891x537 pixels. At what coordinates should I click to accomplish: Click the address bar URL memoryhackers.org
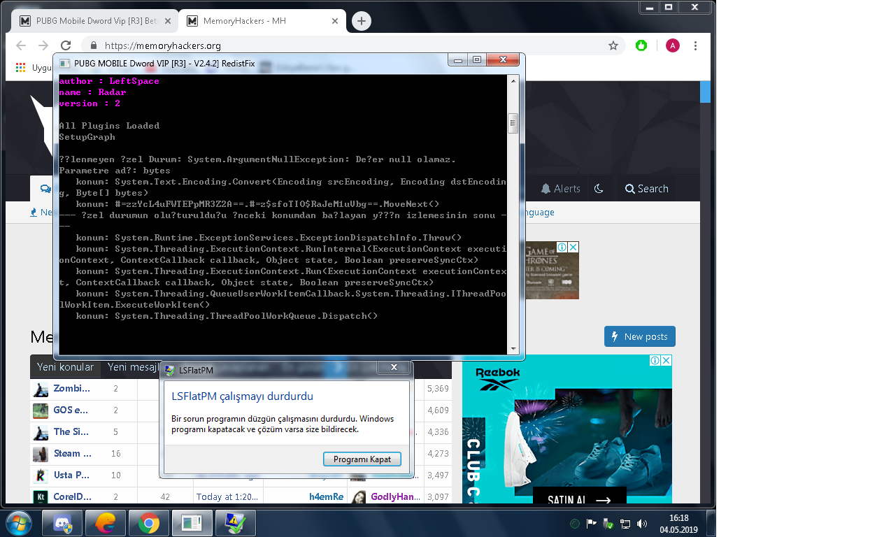coord(163,45)
